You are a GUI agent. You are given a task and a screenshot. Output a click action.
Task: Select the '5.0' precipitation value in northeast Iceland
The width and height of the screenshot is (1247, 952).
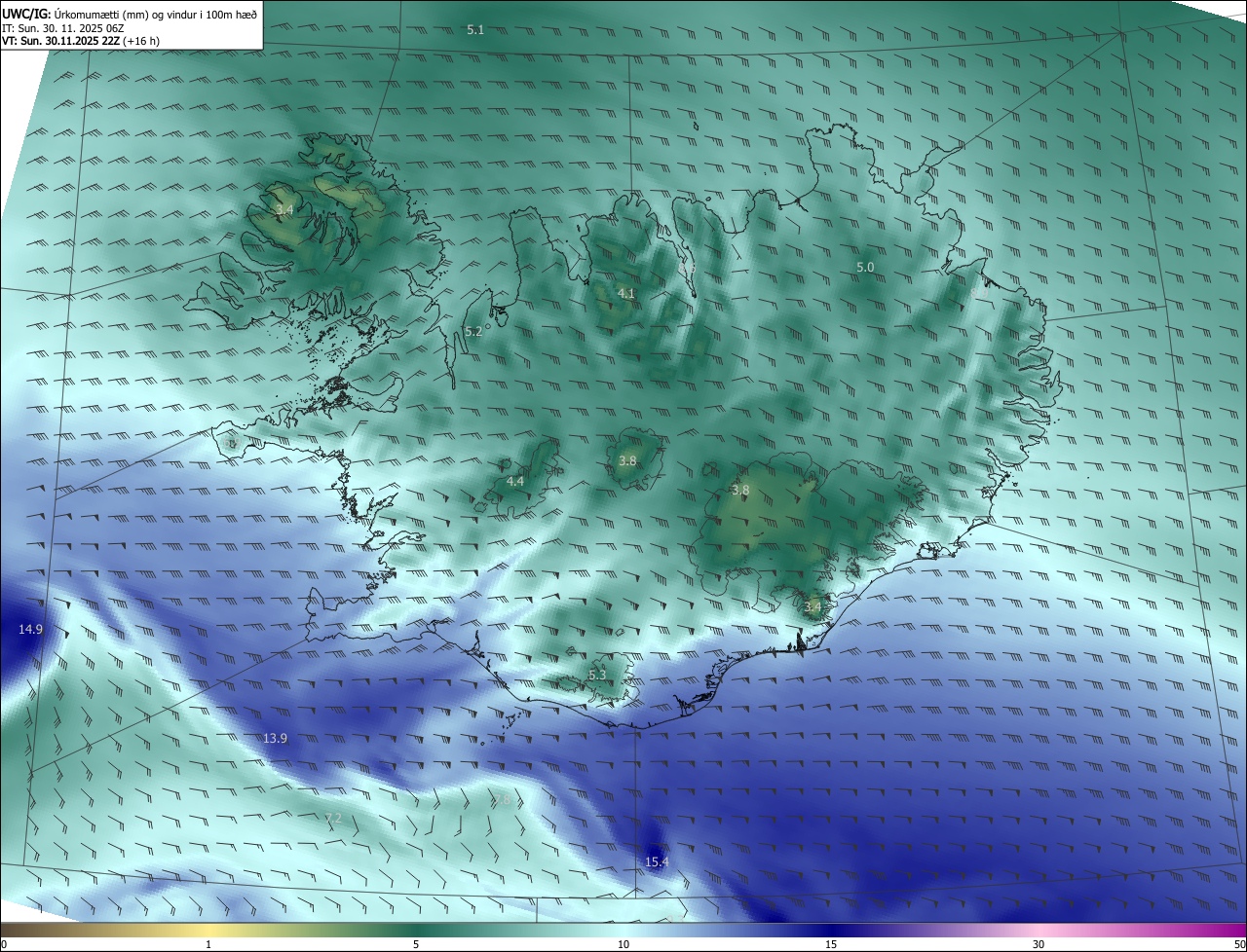pyautogui.click(x=865, y=267)
